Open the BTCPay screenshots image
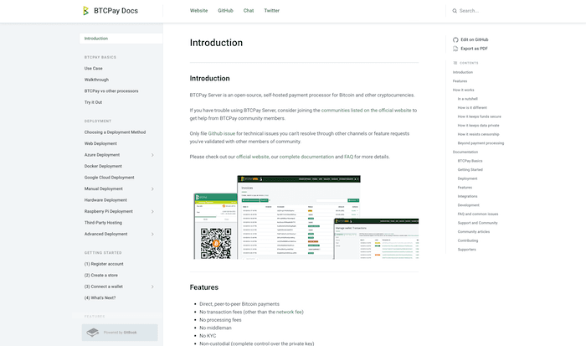This screenshot has width=586, height=346. (304, 217)
